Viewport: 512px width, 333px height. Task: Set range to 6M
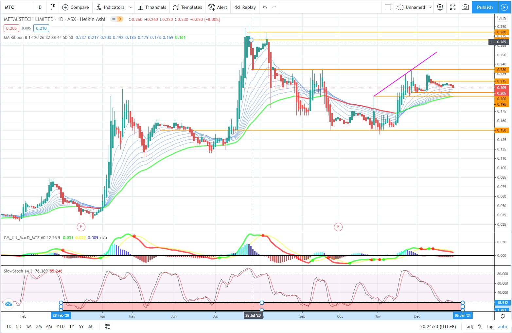tap(49, 326)
